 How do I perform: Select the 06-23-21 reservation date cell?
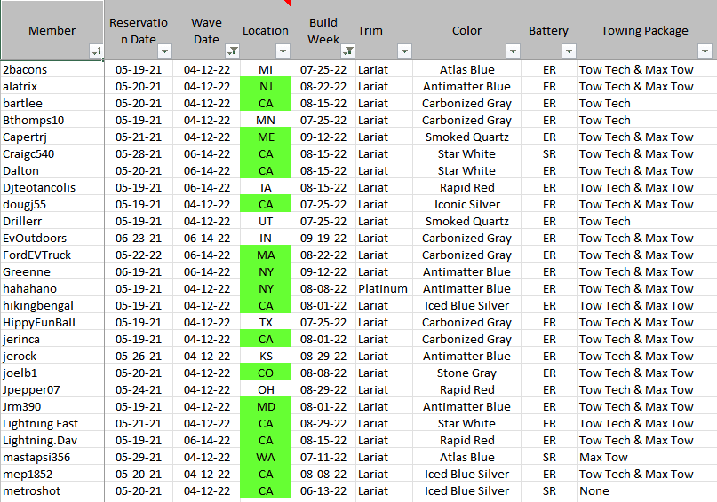tap(138, 238)
